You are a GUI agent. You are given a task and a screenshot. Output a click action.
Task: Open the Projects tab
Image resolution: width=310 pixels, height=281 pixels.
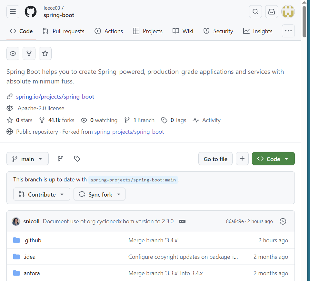148,31
